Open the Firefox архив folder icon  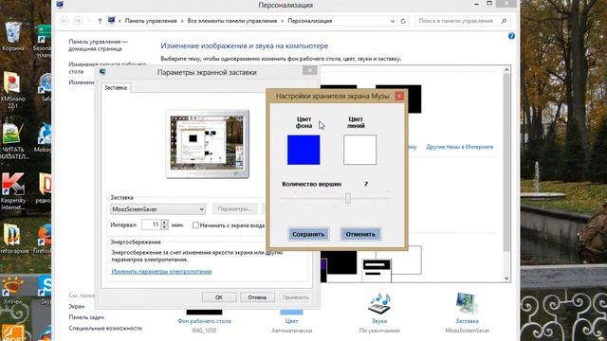12,239
